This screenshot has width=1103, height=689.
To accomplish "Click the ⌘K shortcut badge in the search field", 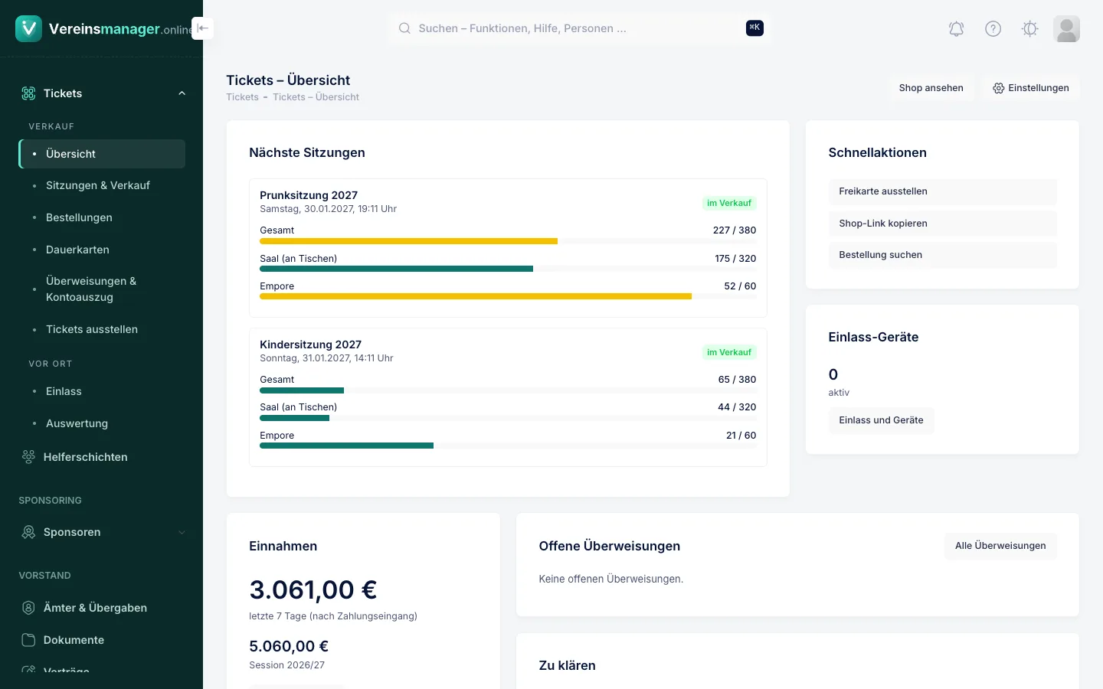I will click(x=754, y=28).
